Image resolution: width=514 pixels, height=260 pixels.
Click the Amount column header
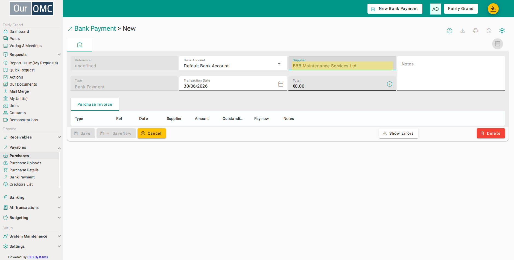pos(202,119)
